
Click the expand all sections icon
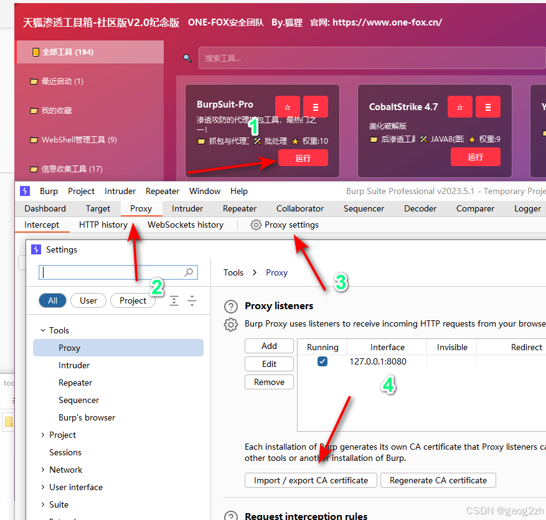[174, 300]
